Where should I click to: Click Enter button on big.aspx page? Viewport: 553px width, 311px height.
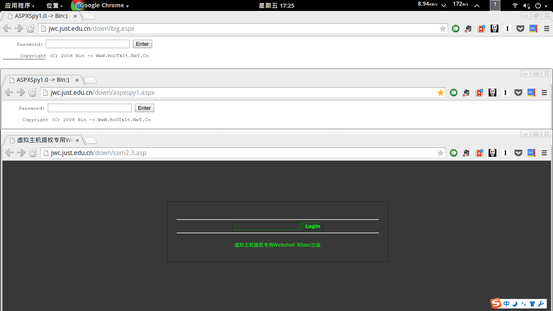143,44
